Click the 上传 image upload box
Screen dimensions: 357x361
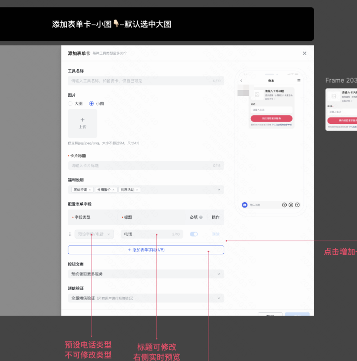[83, 123]
